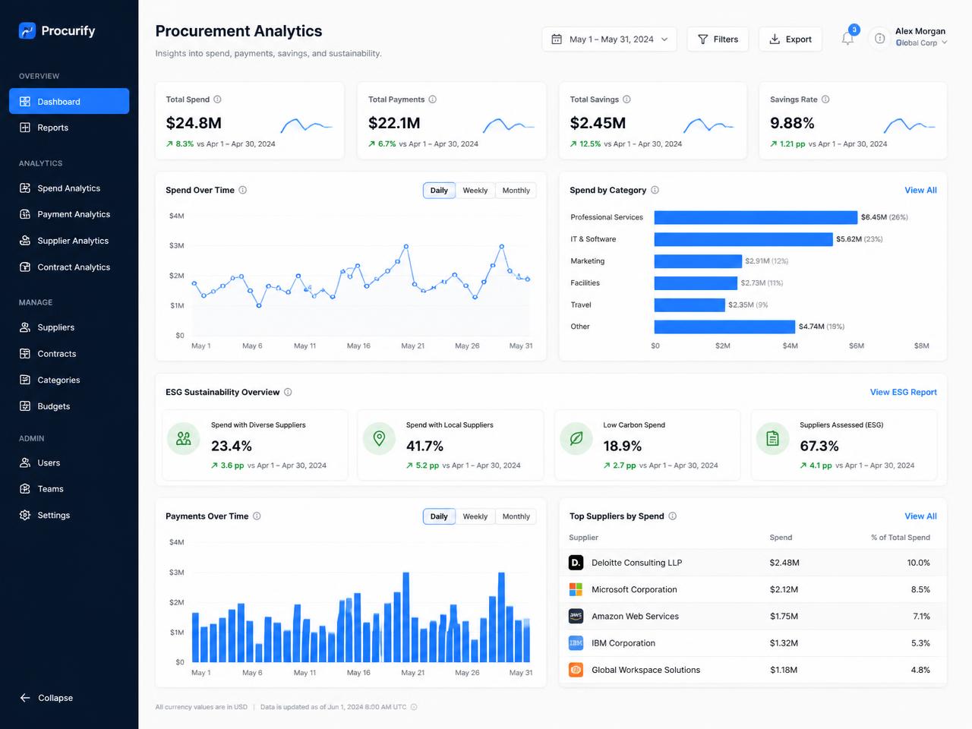Click the Spend Over Time info icon

click(x=243, y=191)
